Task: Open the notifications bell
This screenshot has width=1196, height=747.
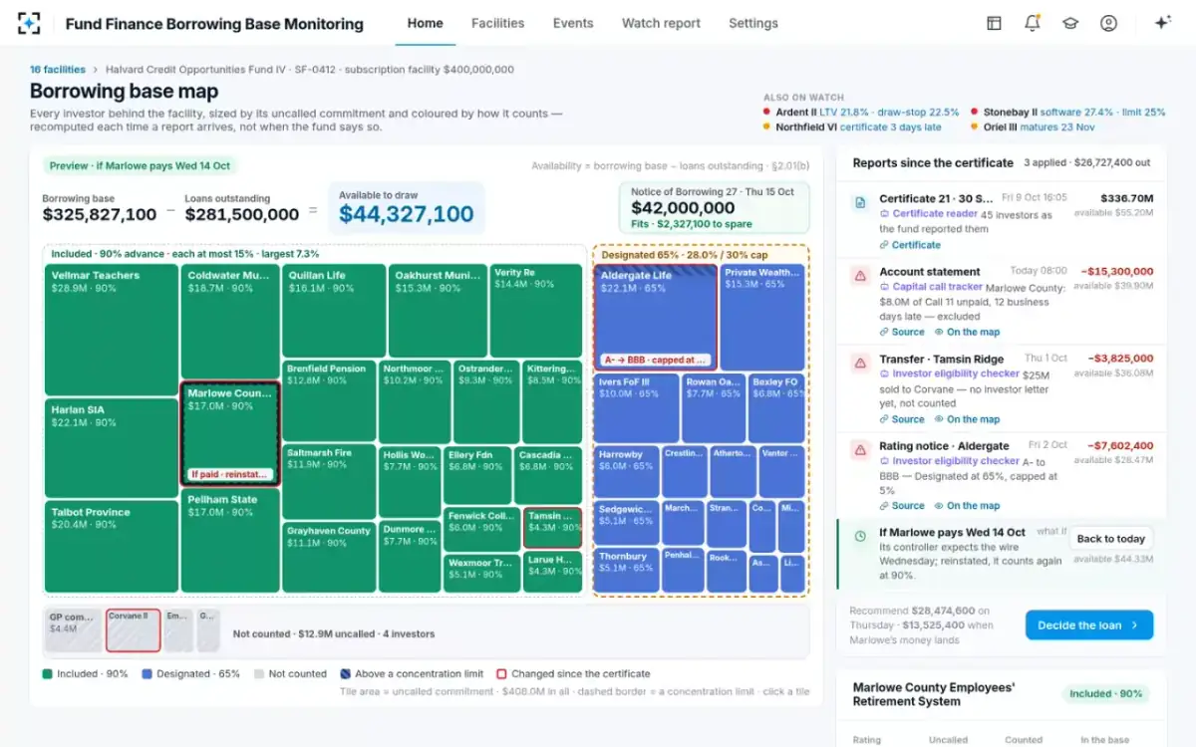Action: pyautogui.click(x=1033, y=23)
